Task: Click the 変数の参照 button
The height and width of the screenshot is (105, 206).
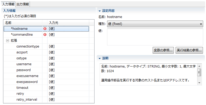Action: point(163,50)
